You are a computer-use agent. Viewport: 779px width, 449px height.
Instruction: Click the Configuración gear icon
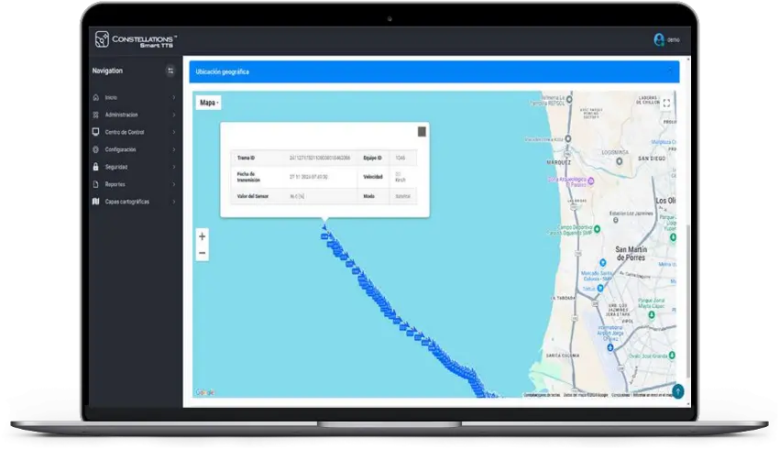coord(96,149)
